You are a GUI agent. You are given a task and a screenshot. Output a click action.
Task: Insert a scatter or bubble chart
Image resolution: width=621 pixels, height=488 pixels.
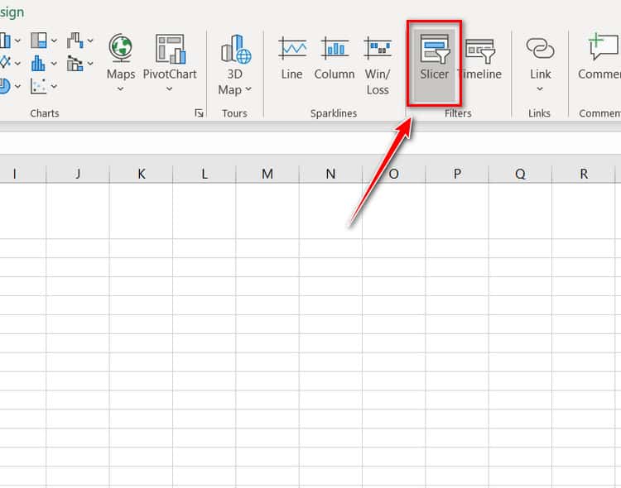38,86
